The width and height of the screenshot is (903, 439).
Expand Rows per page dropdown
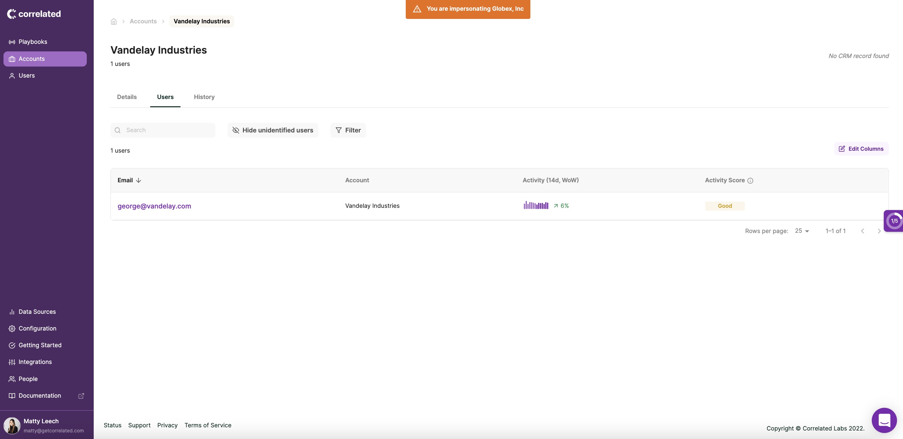(x=802, y=231)
